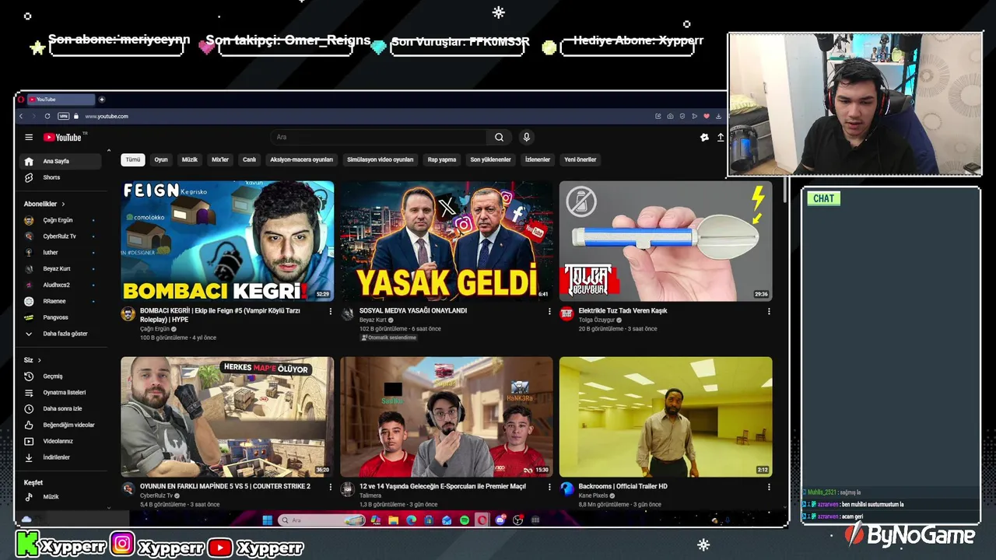The image size is (996, 560).
Task: Click the Windows taskbar search box
Action: (322, 520)
